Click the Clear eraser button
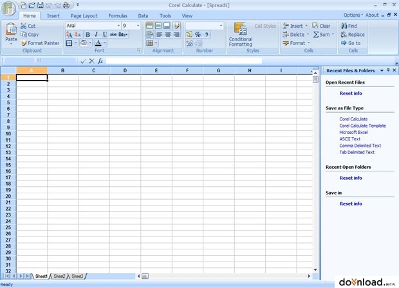Image resolution: width=399 pixels, height=288 pixels. (x=321, y=26)
